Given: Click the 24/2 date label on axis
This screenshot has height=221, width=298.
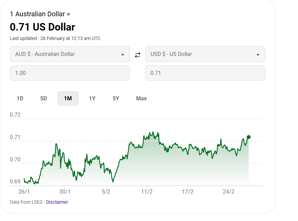Looking at the screenshot, I should pyautogui.click(x=229, y=192).
